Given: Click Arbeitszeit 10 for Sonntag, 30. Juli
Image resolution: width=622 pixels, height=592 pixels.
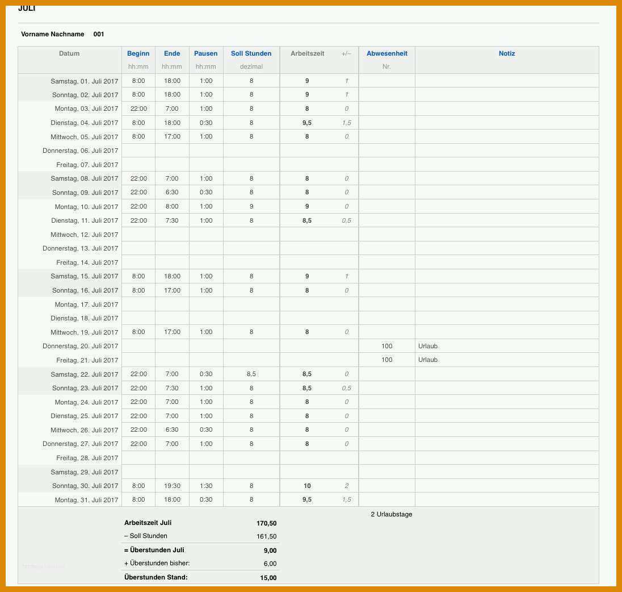Looking at the screenshot, I should pos(306,486).
